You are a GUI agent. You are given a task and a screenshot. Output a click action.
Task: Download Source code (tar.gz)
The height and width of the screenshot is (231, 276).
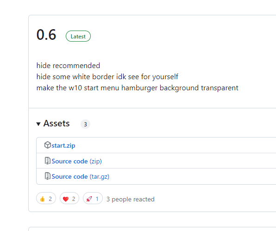point(81,176)
